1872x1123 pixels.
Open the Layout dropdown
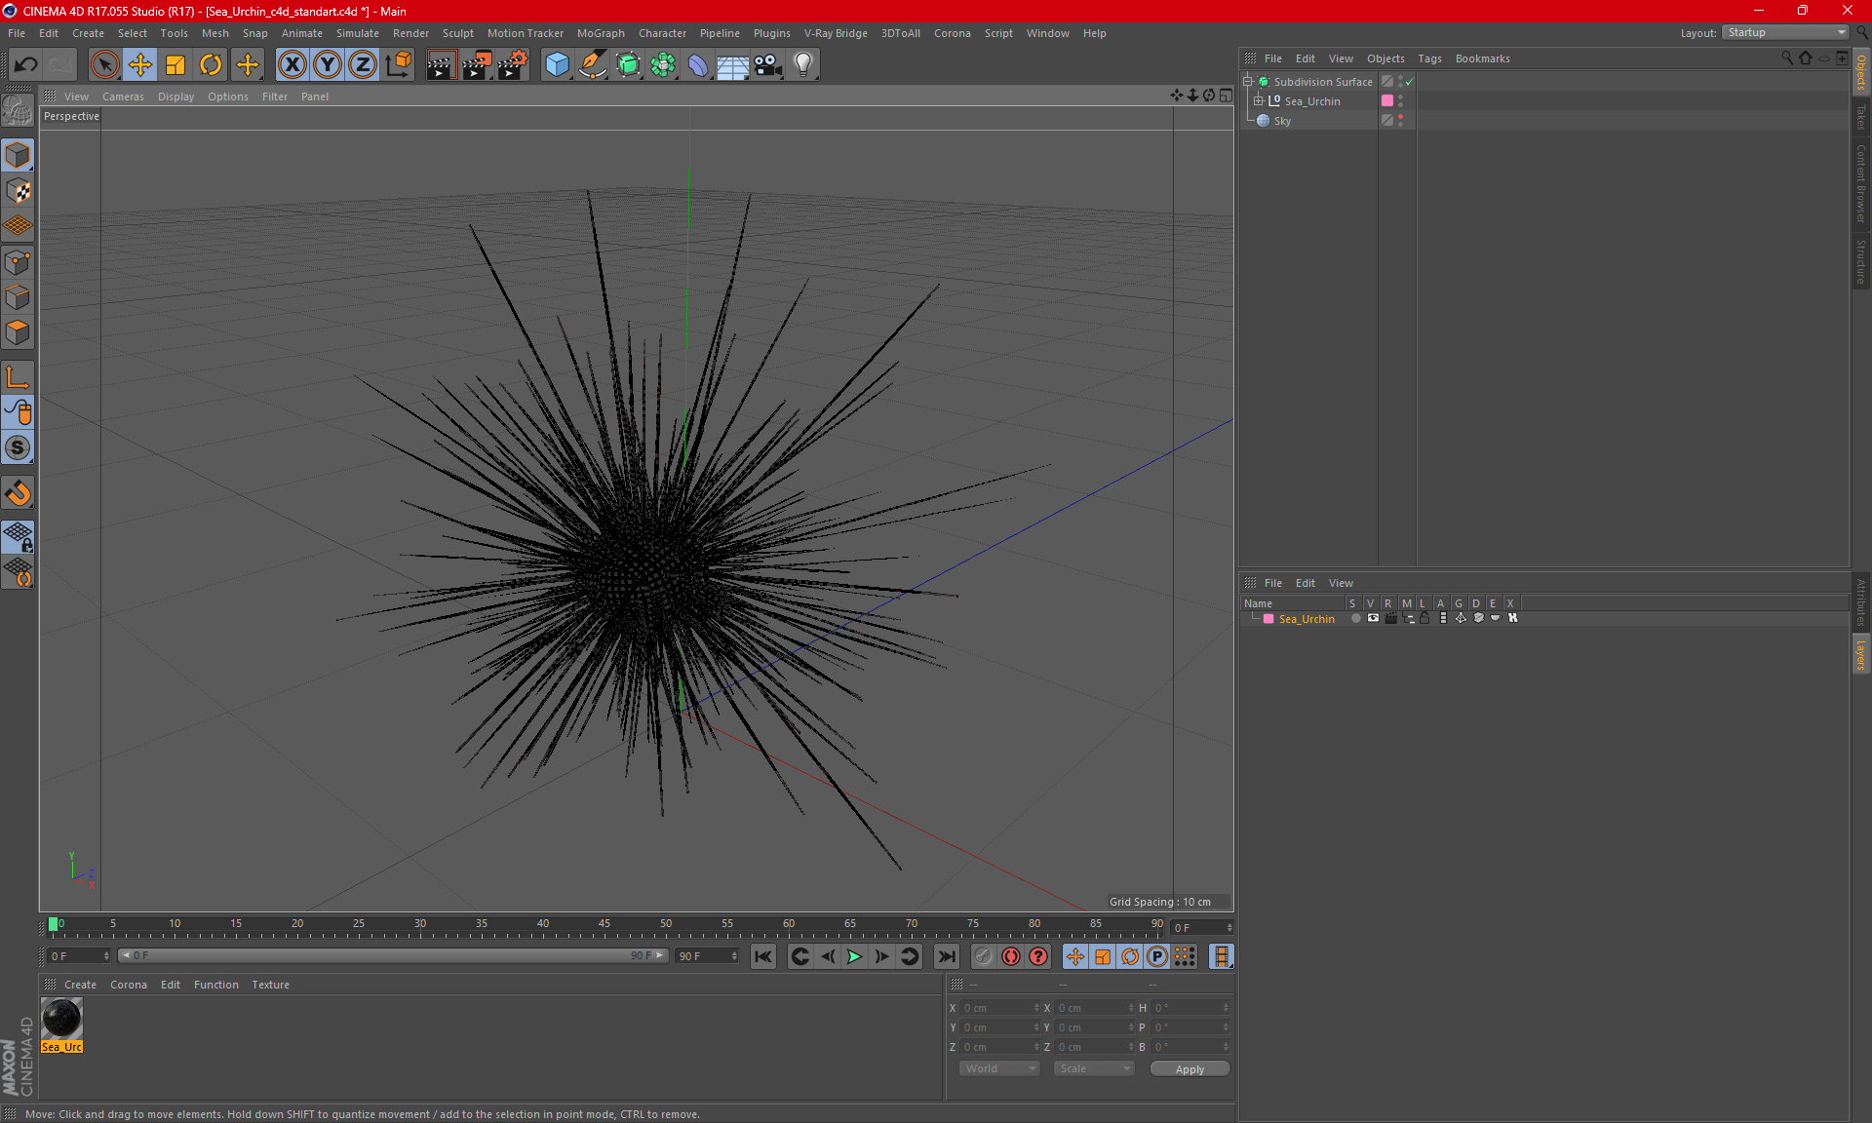1786,32
